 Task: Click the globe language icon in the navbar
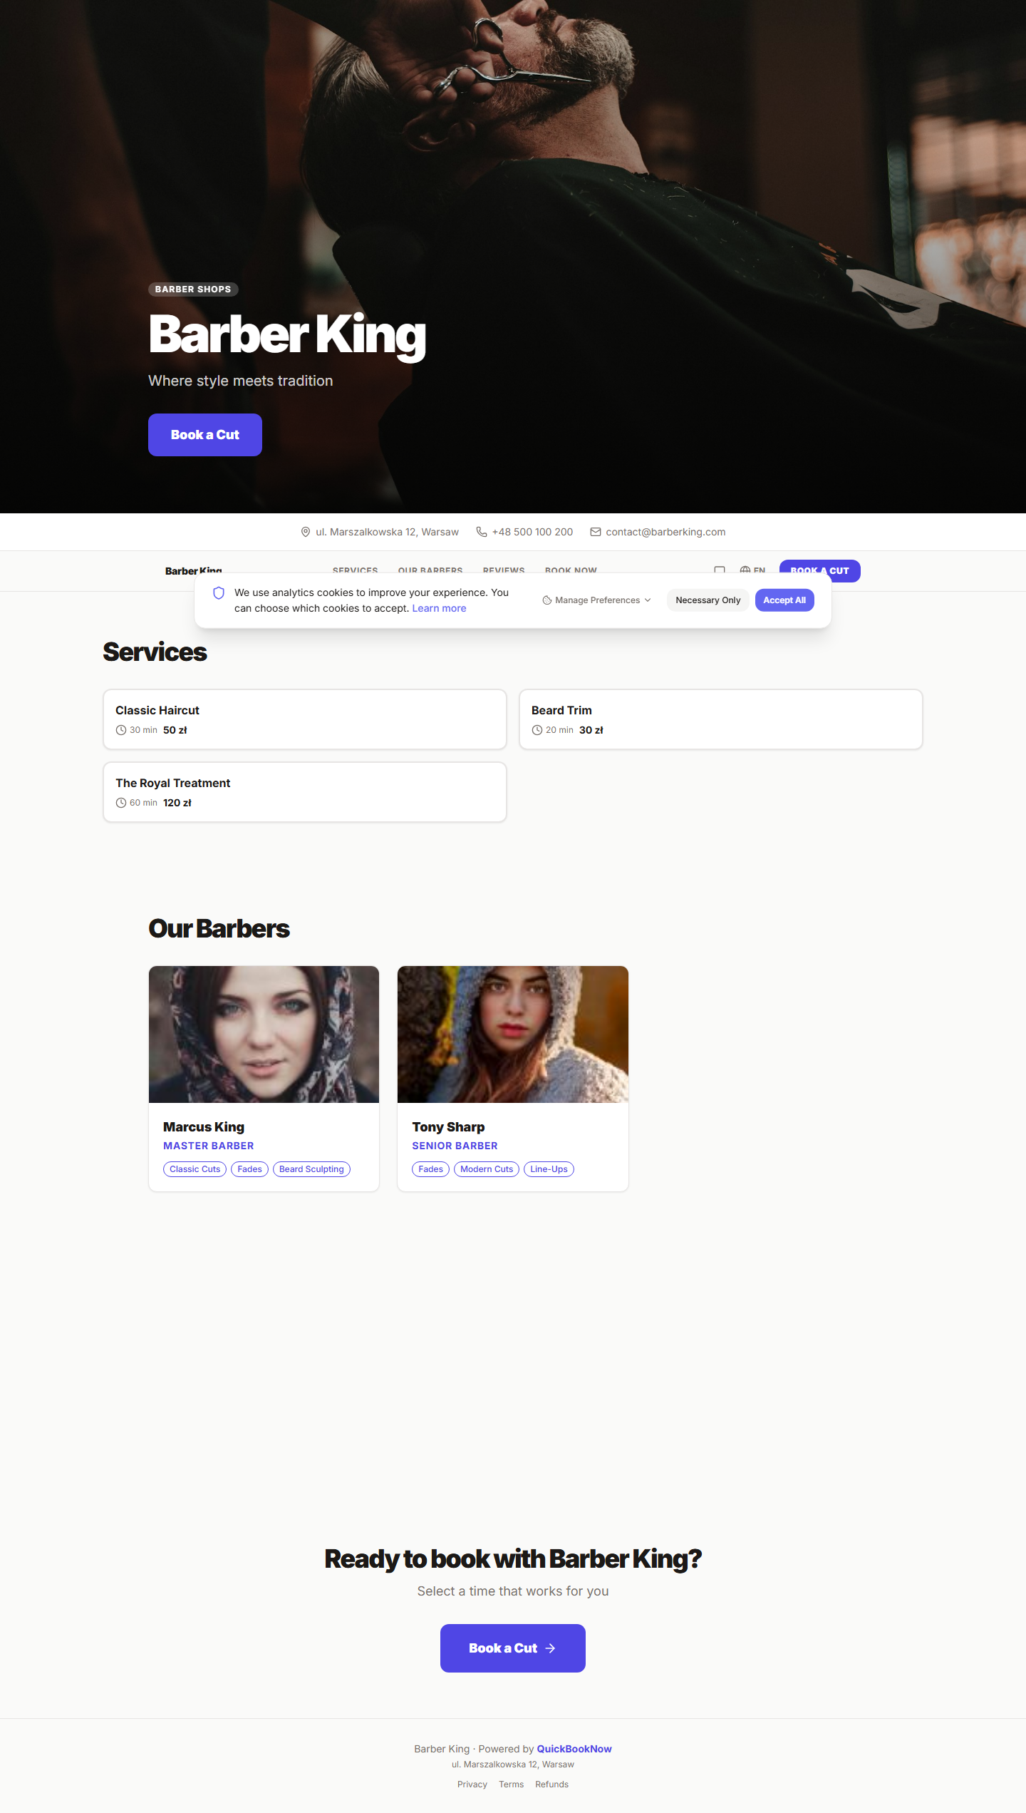click(745, 570)
